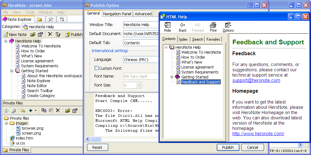Select browser.png in Private Files
The image size is (311, 155).
(x=33, y=128)
